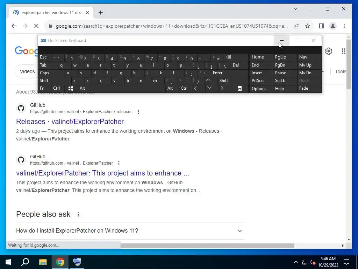
Task: Open Windows Start menu
Action: point(8,262)
